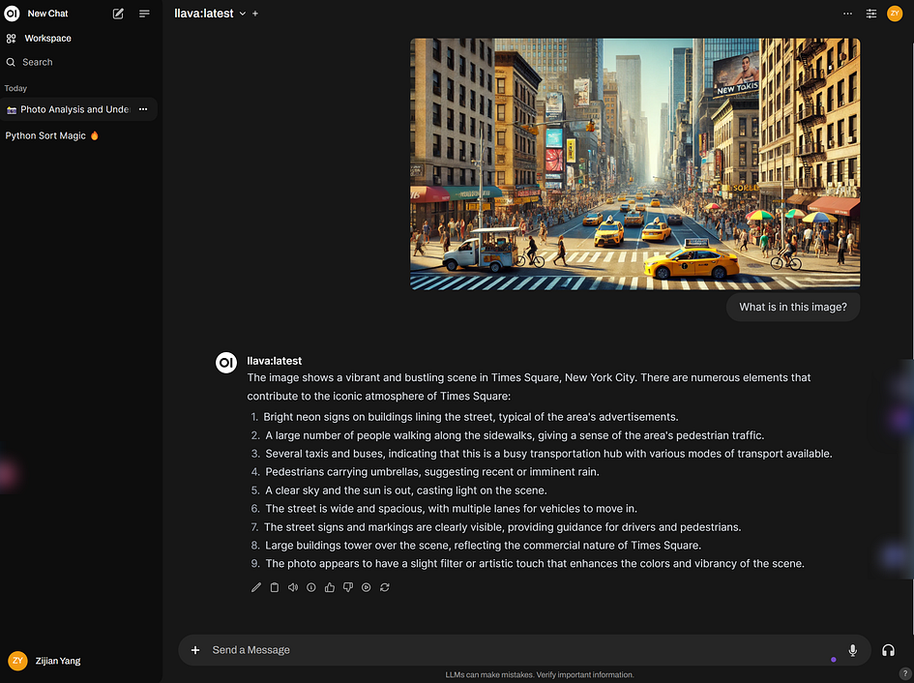Collapse the sidebar using the menu lines icon
This screenshot has height=683, width=914.
[x=144, y=14]
